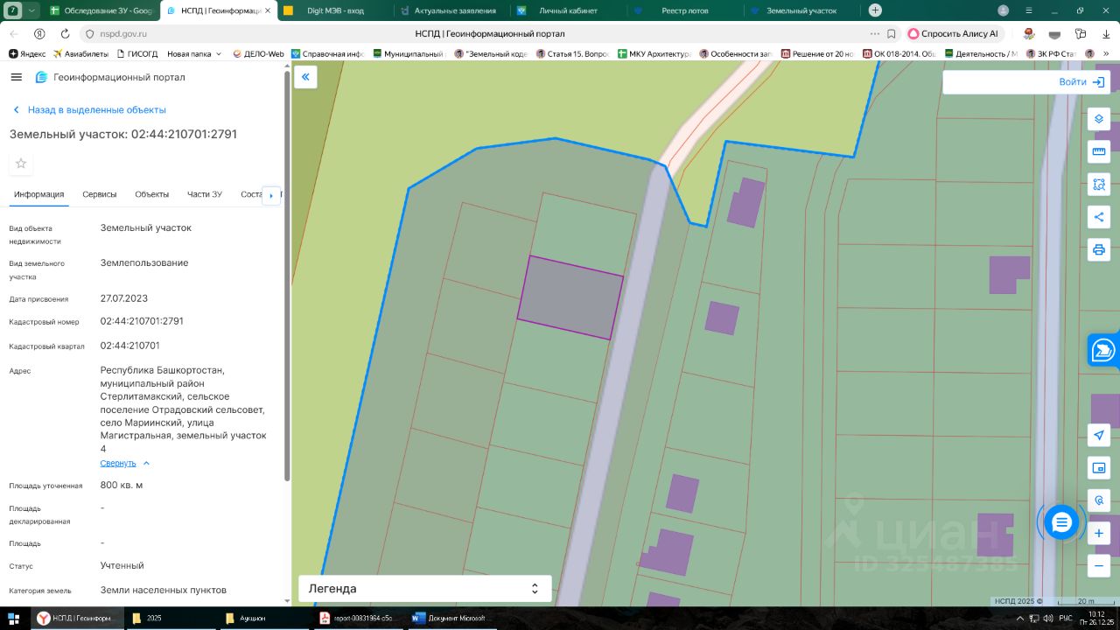Open the Яндекс bookmark
This screenshot has height=630, width=1120.
coord(27,53)
